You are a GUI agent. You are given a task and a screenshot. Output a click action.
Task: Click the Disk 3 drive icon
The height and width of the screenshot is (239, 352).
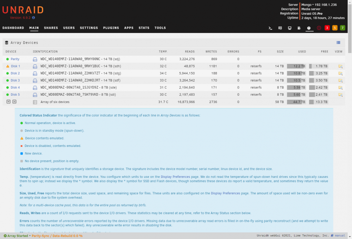tap(35, 80)
